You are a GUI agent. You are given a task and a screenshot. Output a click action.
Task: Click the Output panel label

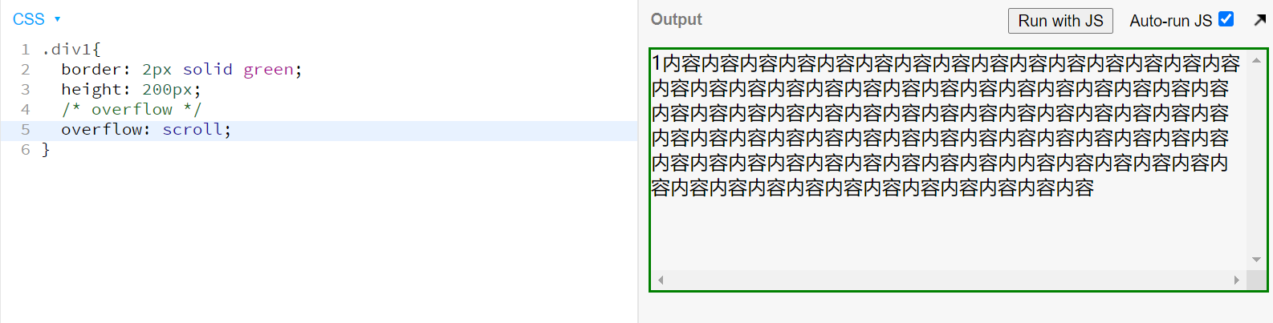click(676, 19)
